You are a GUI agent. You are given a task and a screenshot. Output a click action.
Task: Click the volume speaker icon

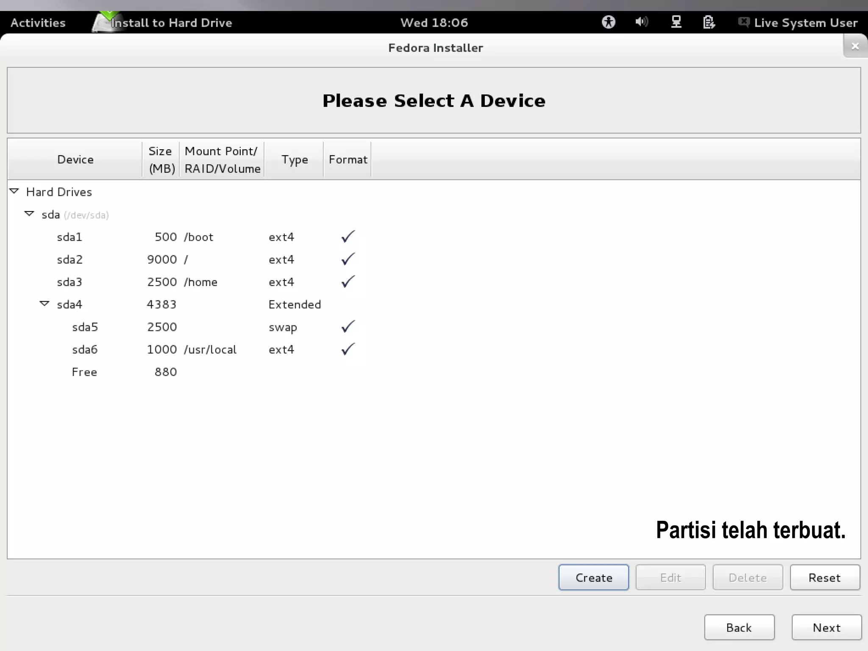[x=641, y=22]
